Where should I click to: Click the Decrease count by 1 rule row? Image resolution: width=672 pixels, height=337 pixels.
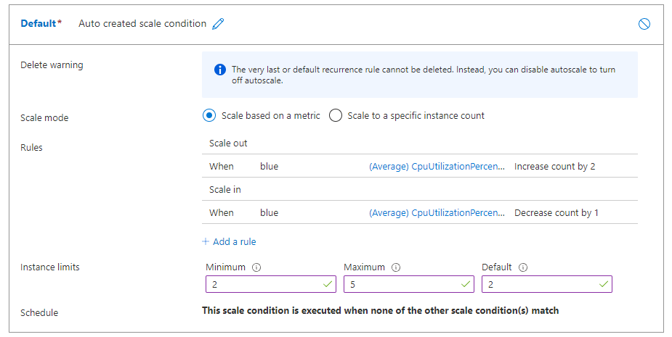point(556,212)
